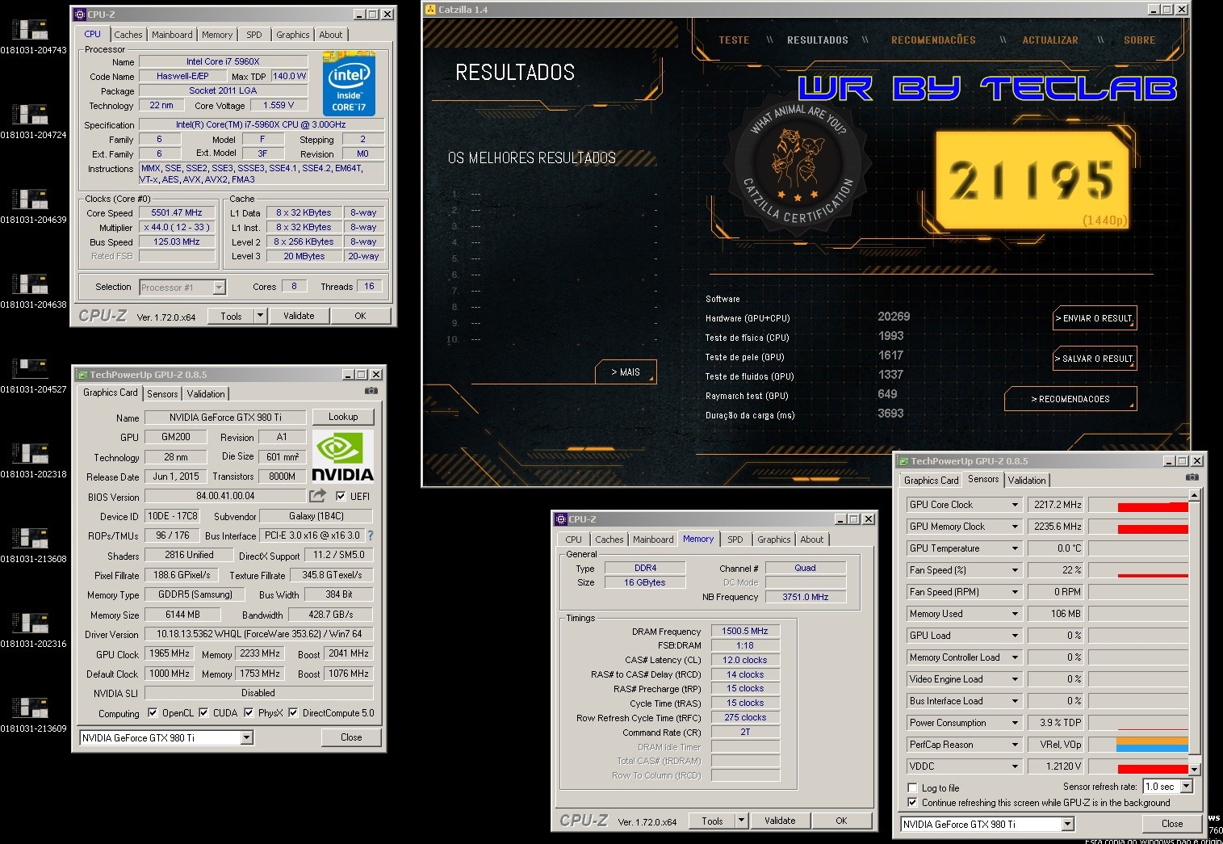Image resolution: width=1223 pixels, height=844 pixels.
Task: Click the BIOS share/export icon in GPU-Z
Action: point(318,495)
